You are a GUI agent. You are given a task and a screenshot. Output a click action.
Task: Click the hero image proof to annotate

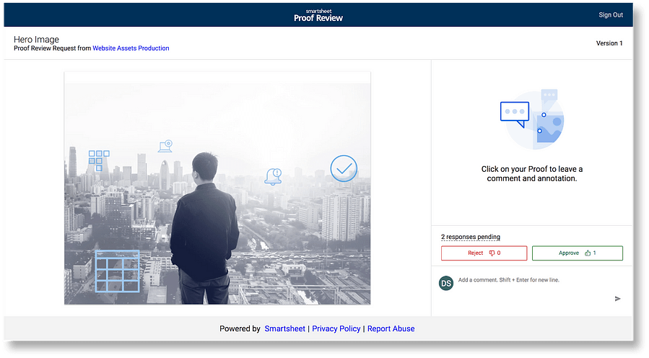(217, 188)
